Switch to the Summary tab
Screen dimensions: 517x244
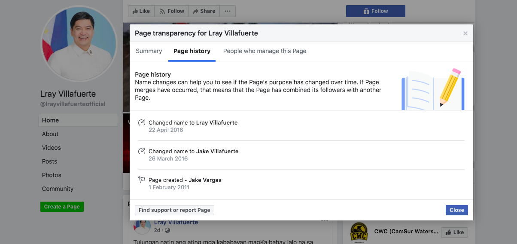149,51
